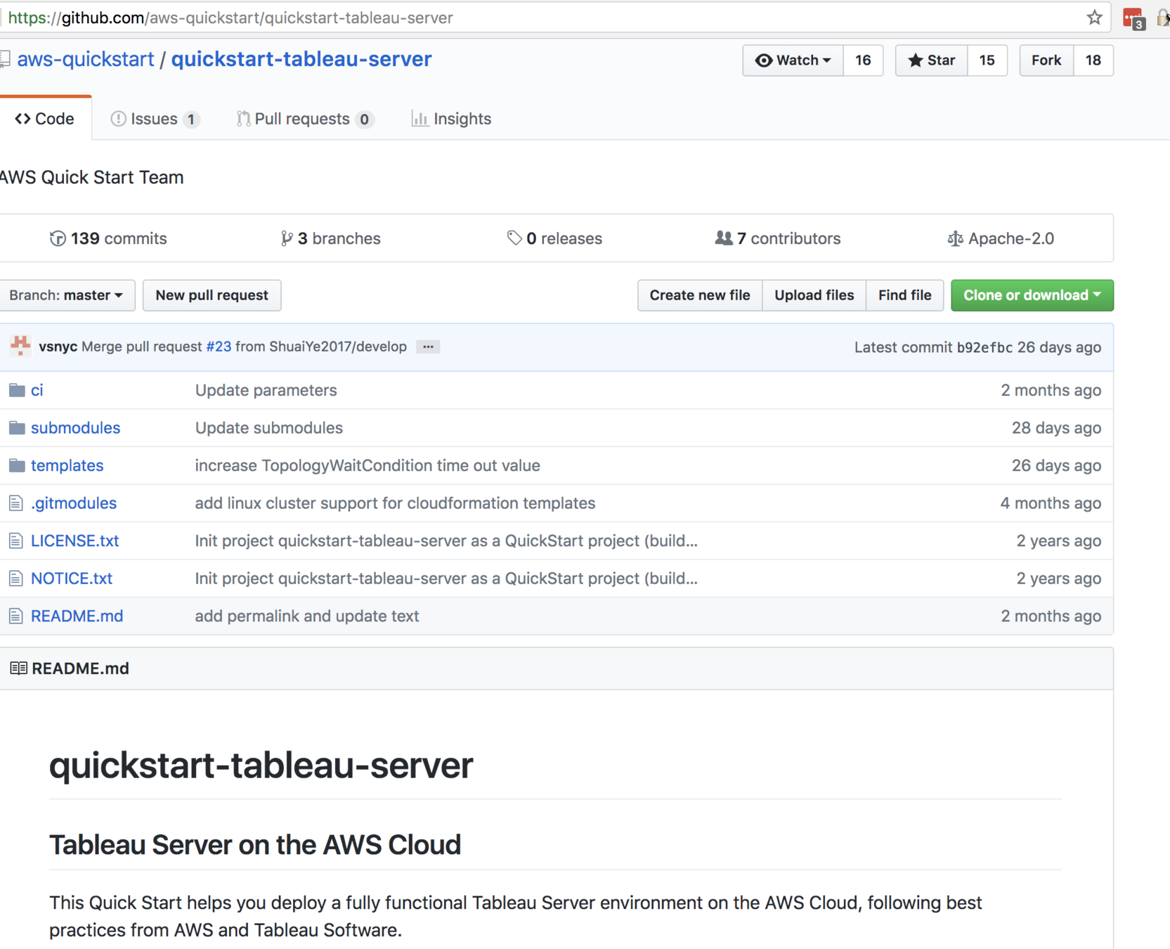
Task: Open the Clone or download dropdown
Action: (1032, 295)
